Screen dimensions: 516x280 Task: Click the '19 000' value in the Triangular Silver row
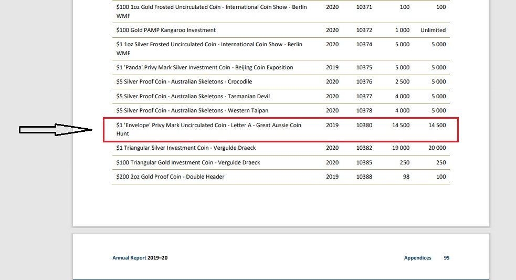point(401,148)
